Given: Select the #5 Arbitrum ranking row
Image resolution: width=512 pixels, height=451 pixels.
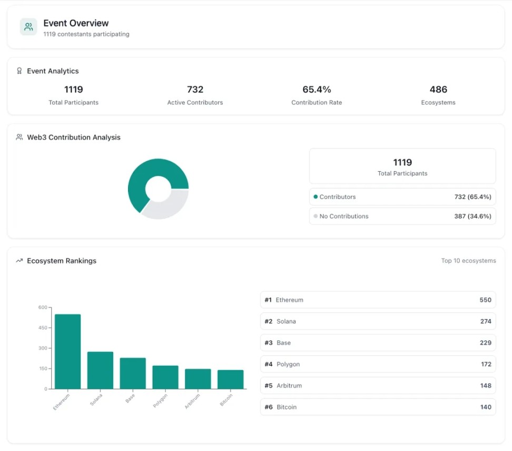Looking at the screenshot, I should [x=378, y=386].
